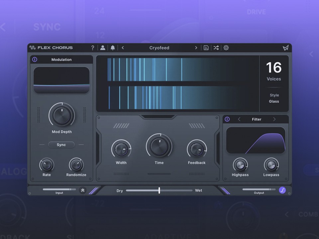Open notifications bell icon
The image size is (319, 239).
[113, 48]
